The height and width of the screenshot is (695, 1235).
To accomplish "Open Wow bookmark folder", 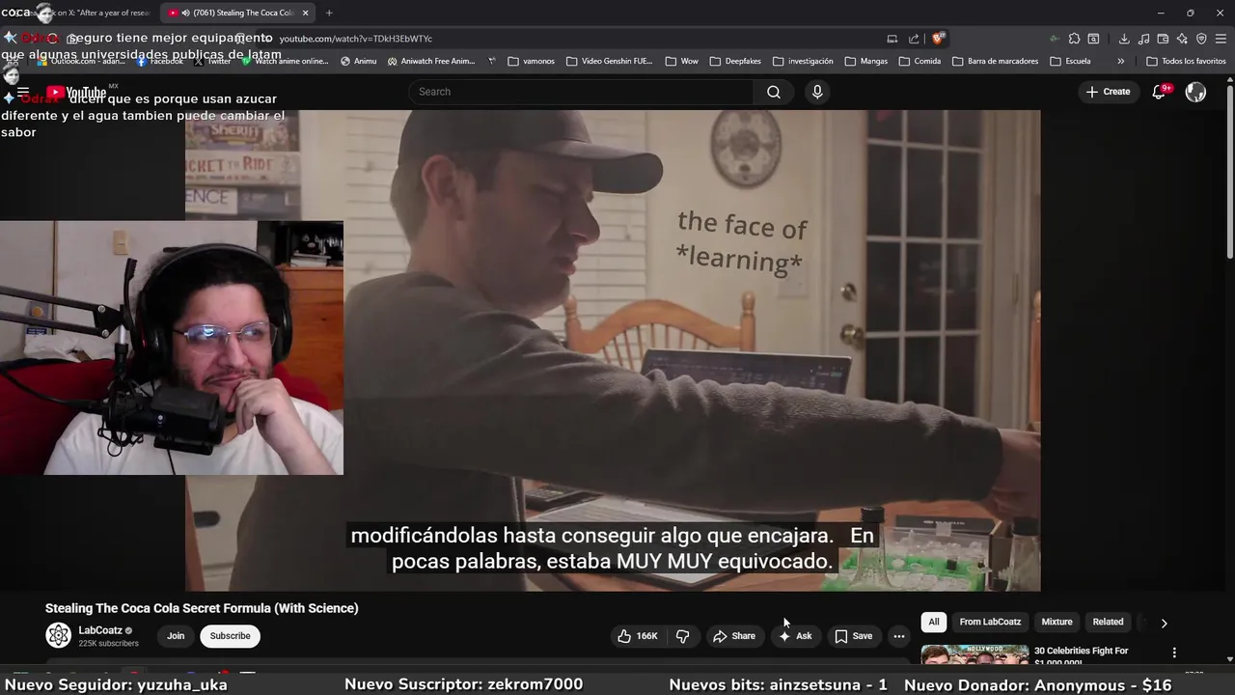I will (681, 61).
